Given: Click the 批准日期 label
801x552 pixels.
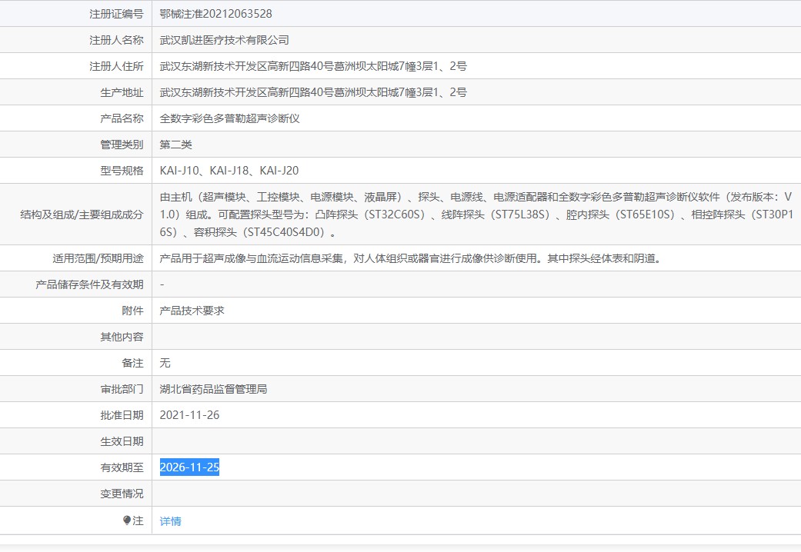Looking at the screenshot, I should pyautogui.click(x=122, y=415).
